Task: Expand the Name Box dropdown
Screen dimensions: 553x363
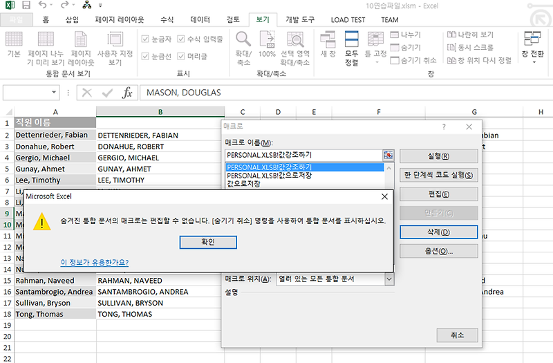Action: pyautogui.click(x=54, y=93)
